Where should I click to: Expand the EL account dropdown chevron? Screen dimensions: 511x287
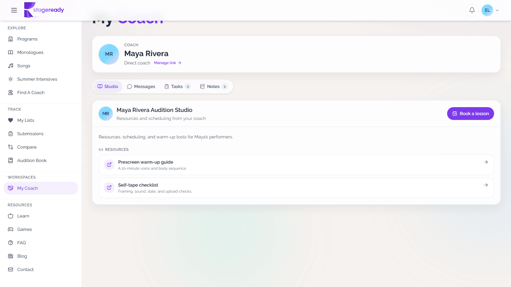click(x=497, y=10)
